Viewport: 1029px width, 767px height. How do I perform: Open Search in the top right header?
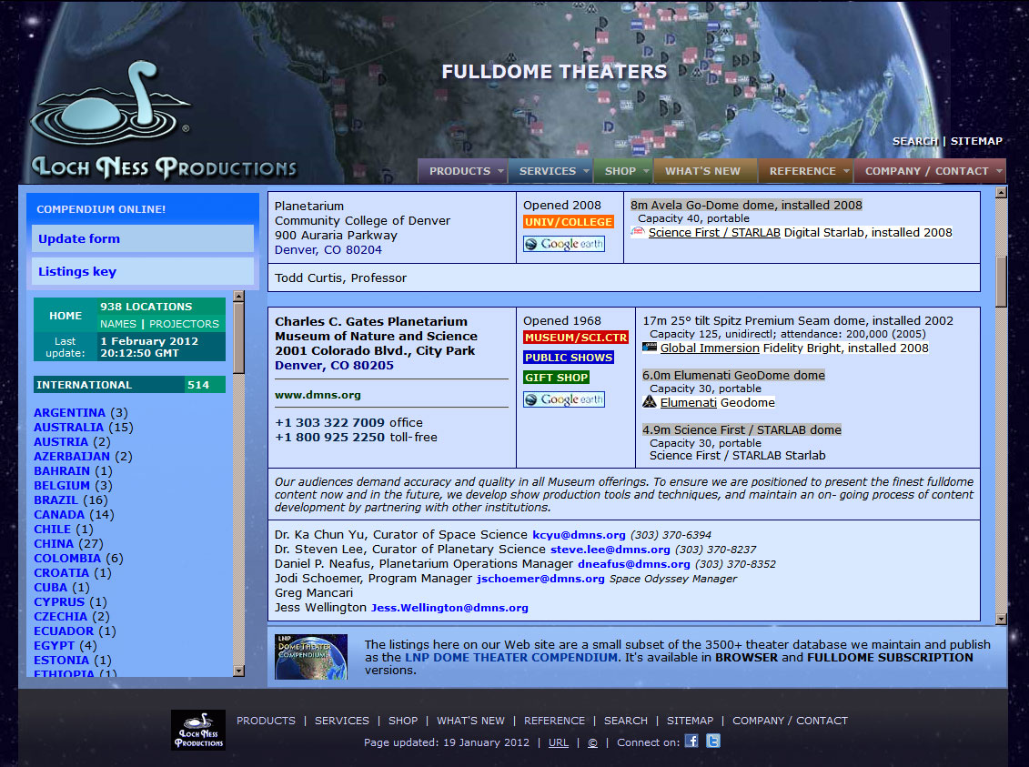[x=914, y=141]
